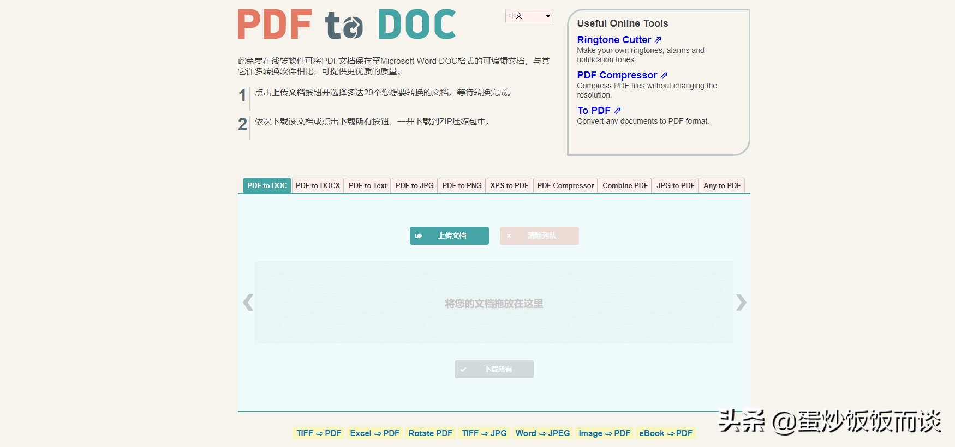Screen dimensions: 955x447
Task: Click the 下载所有 download all button
Action: click(x=494, y=369)
